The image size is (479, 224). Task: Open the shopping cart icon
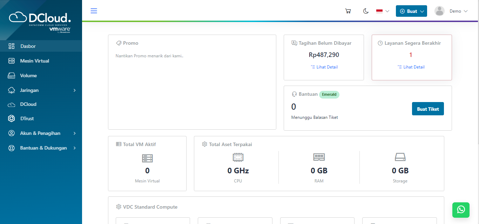[x=348, y=11]
